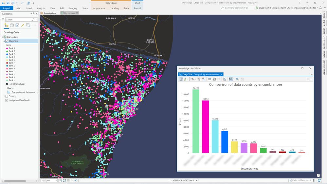This screenshot has height=184, width=327.
Task: Click the chart zoom magnifier icon
Action: point(237,79)
